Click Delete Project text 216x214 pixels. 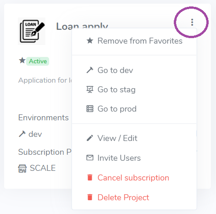(123, 197)
